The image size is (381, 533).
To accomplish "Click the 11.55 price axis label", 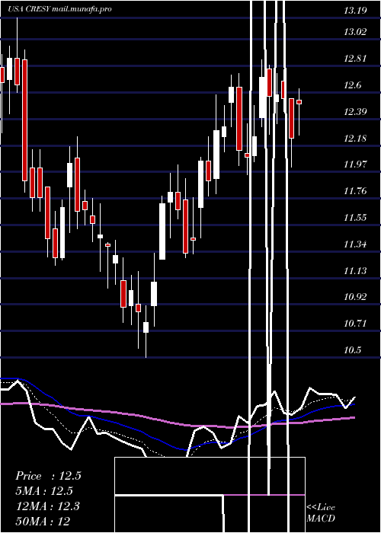I will click(355, 218).
